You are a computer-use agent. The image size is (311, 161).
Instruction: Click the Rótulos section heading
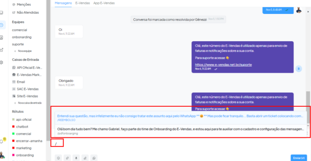18,111
